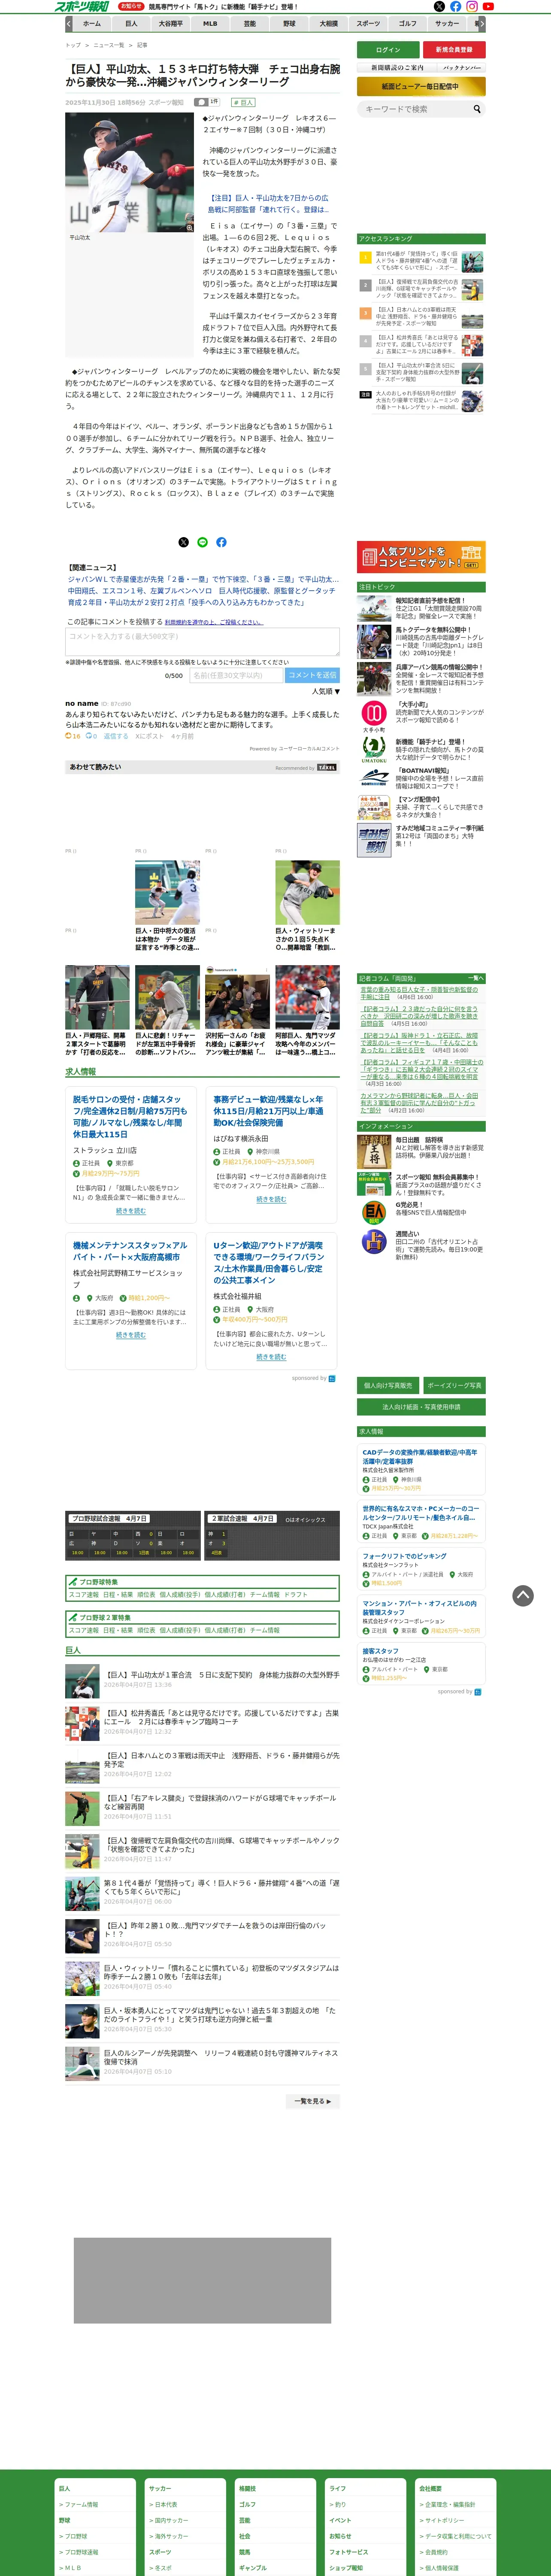Click the 新規会員登録 button
This screenshot has height=2576, width=551.
point(454,49)
